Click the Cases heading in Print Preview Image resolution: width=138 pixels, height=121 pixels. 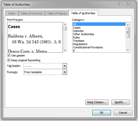[14, 27]
